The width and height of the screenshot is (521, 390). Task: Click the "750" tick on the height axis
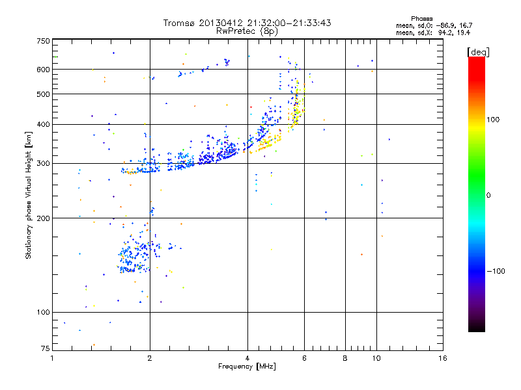(43, 41)
